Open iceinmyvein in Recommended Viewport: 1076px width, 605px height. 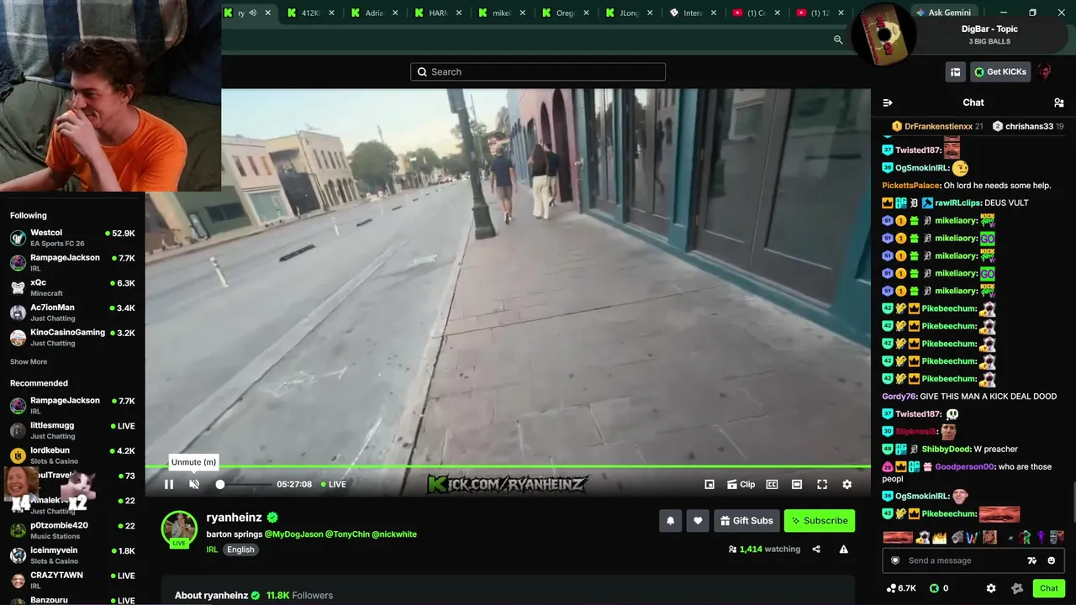(x=72, y=555)
